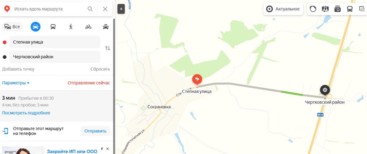This screenshot has width=367, height=154.
Task: Pick the taxi route mode
Action: click(106, 27)
